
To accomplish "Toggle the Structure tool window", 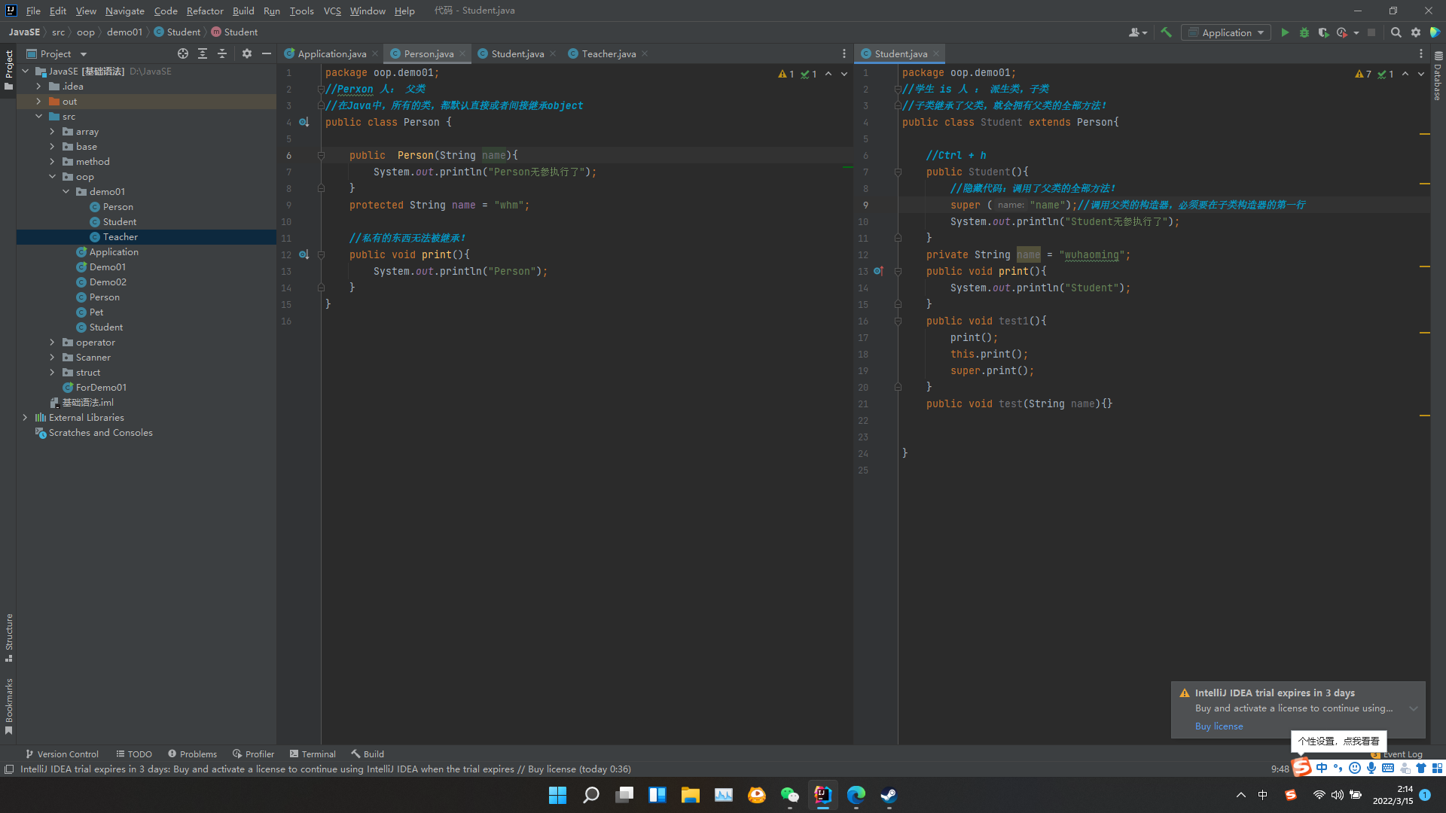I will (x=9, y=632).
